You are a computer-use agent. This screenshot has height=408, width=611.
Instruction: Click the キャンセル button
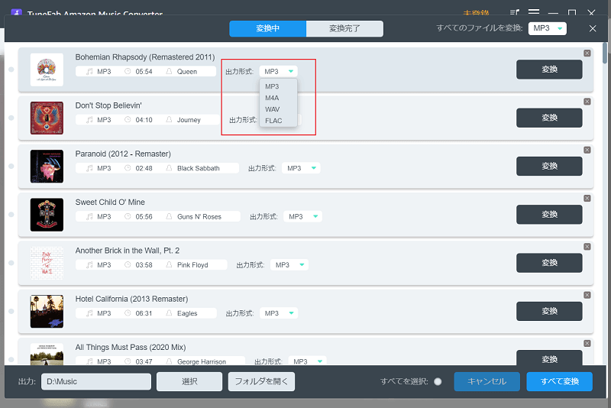(x=487, y=381)
